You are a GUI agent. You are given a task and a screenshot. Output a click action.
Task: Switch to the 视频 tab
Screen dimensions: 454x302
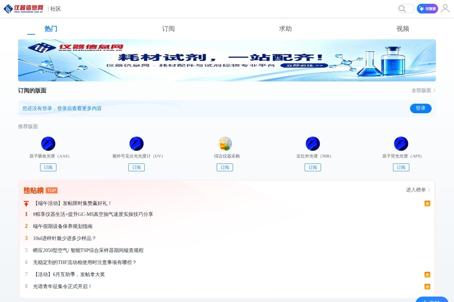(403, 29)
